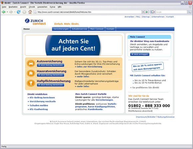Open the Schadenservice navigation tab
Screen dimensions: 193x149
point(80,29)
